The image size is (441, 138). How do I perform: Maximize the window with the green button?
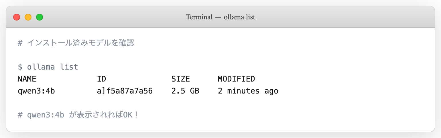tap(40, 17)
